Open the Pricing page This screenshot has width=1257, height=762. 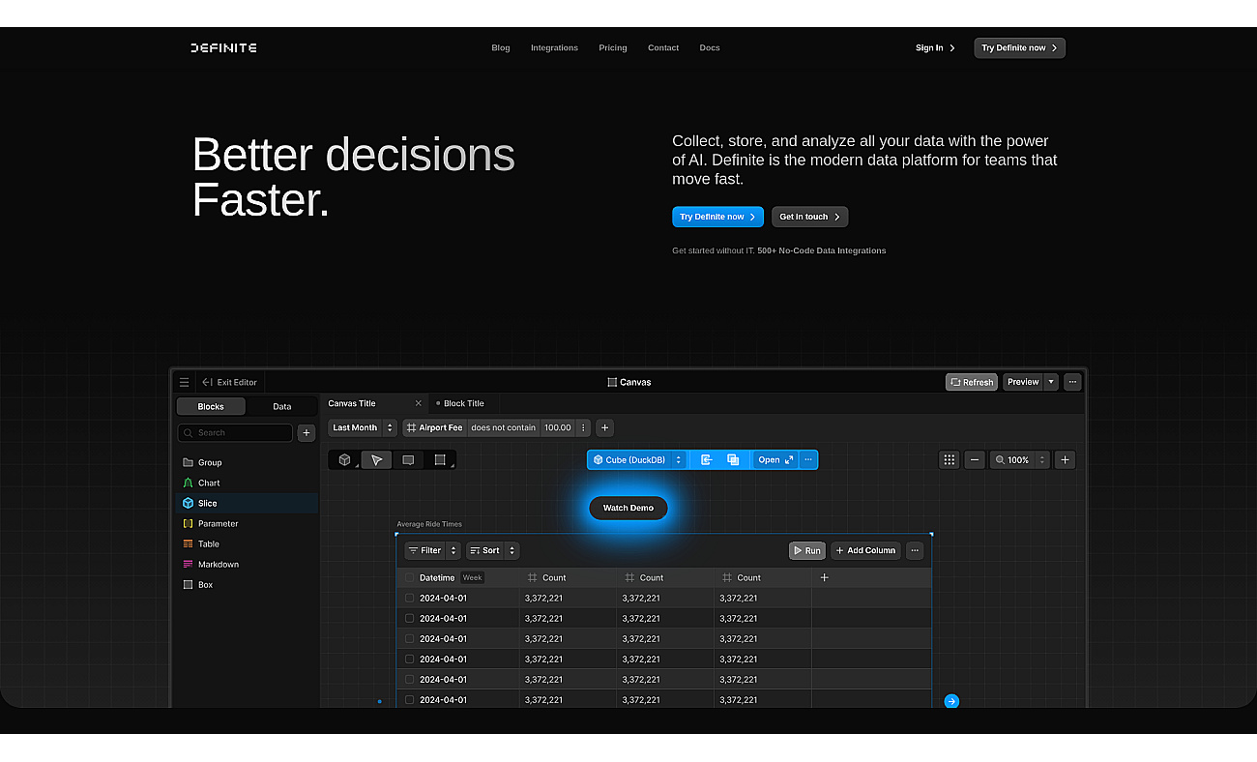click(x=613, y=47)
